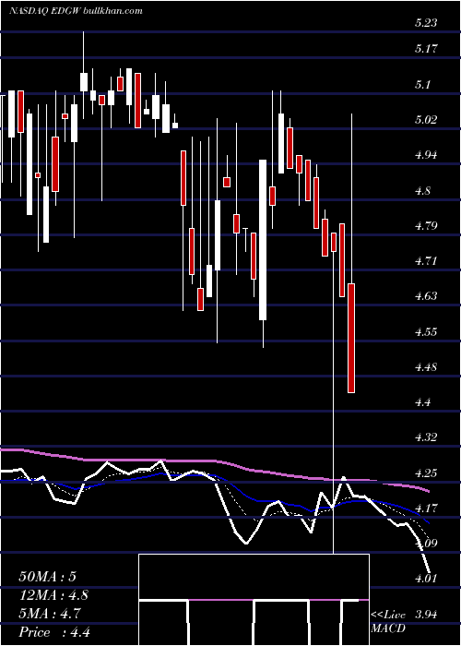Click the 3.94 price axis label
Viewport: 461px width, 646px height.
tap(426, 614)
